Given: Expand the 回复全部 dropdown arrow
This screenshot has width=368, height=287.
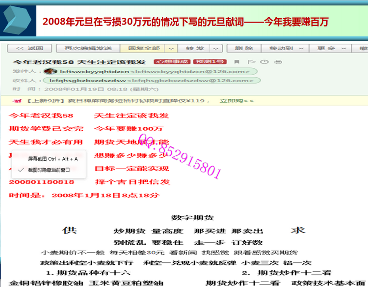Looking at the screenshot, I should click(x=170, y=48).
